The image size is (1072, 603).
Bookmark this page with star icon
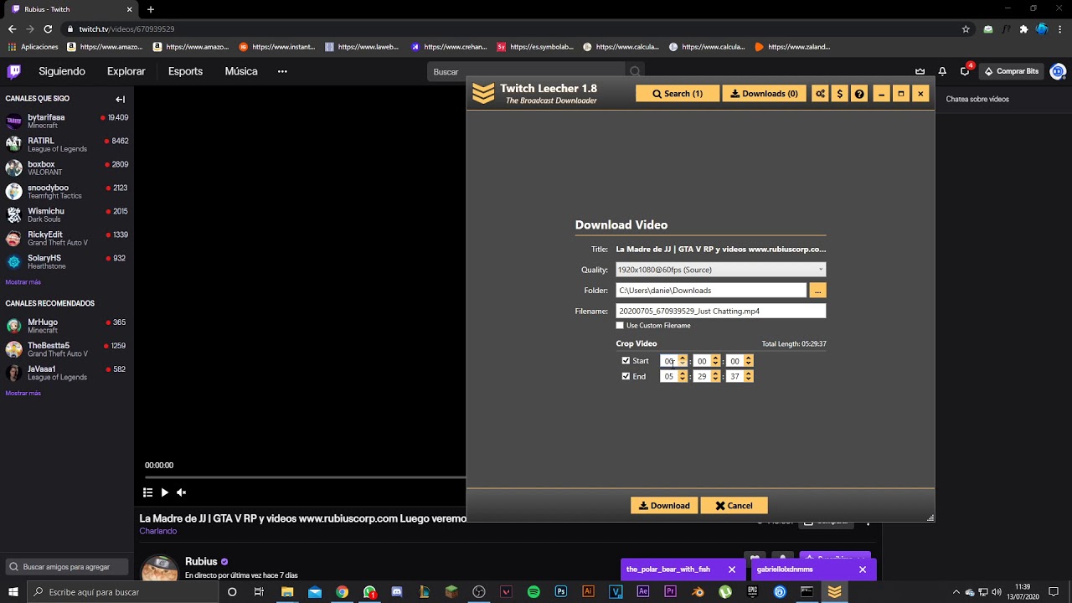point(966,28)
